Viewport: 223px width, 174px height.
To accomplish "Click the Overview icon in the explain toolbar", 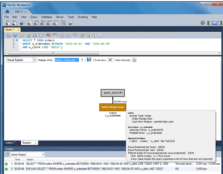I will tap(110, 60).
